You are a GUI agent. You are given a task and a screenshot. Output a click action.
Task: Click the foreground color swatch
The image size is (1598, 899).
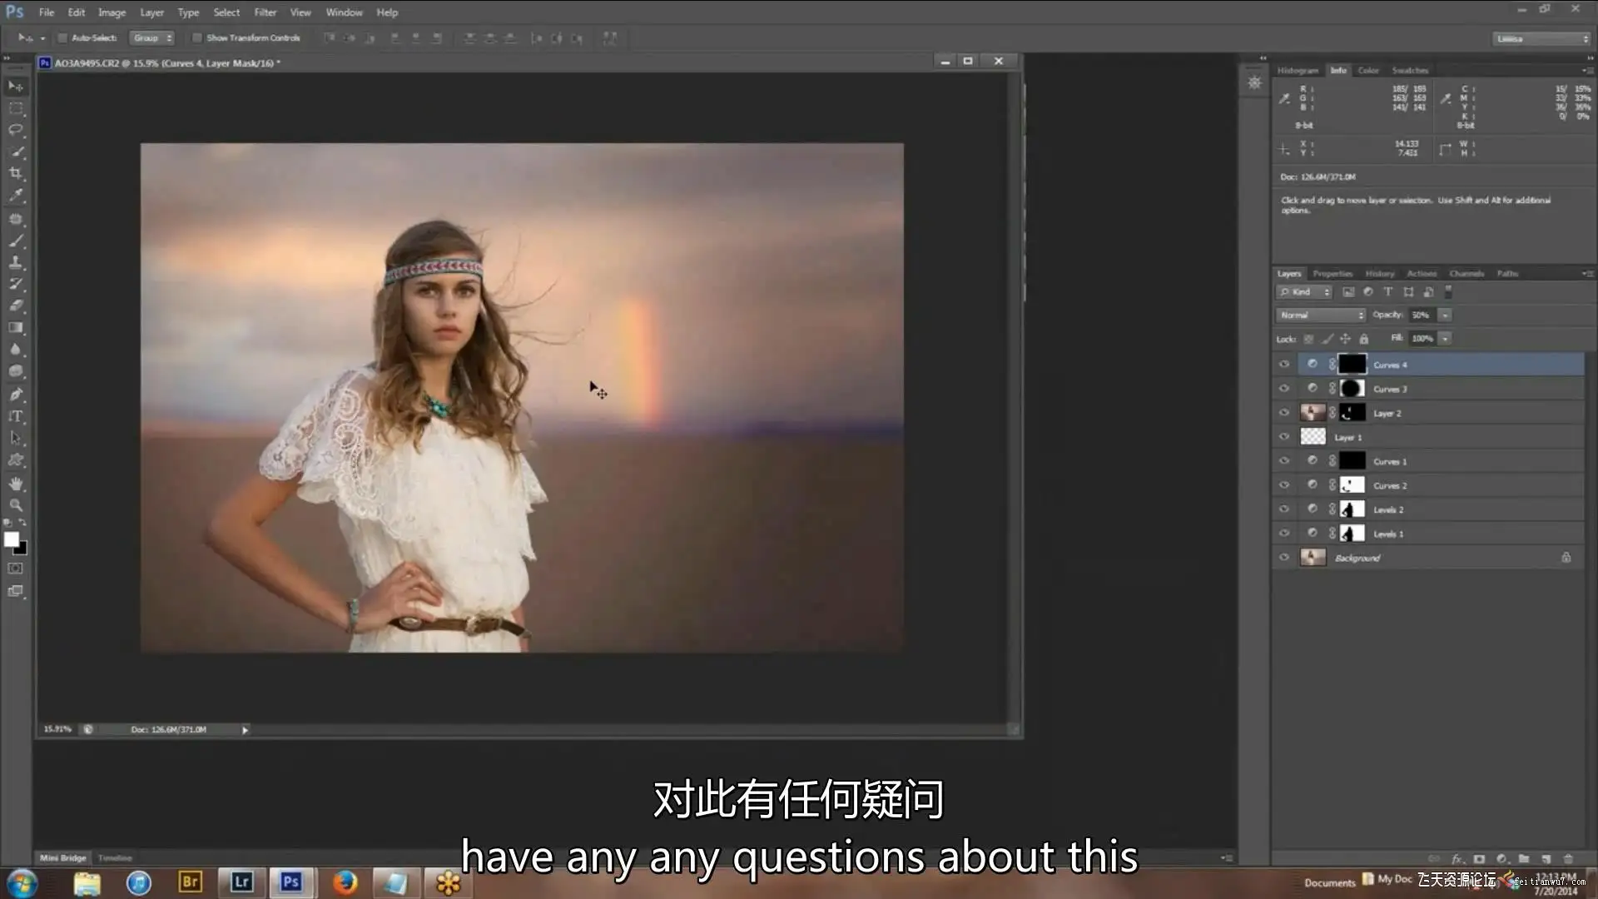pos(11,539)
